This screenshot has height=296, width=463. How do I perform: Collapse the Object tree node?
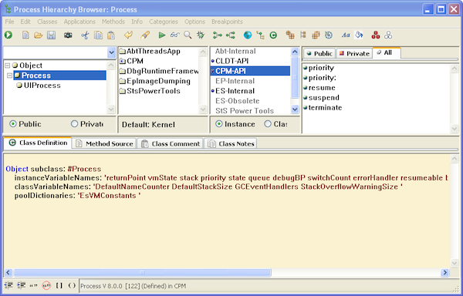click(x=8, y=66)
